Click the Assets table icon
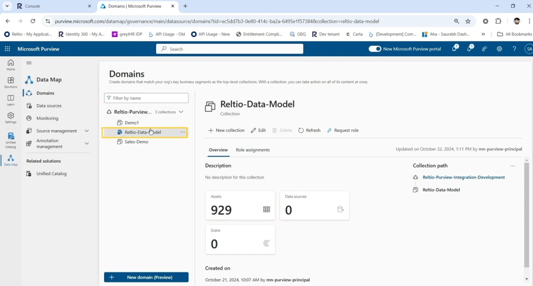 (266, 210)
